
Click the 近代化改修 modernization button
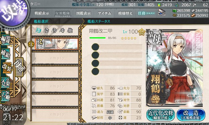(x=161, y=115)
